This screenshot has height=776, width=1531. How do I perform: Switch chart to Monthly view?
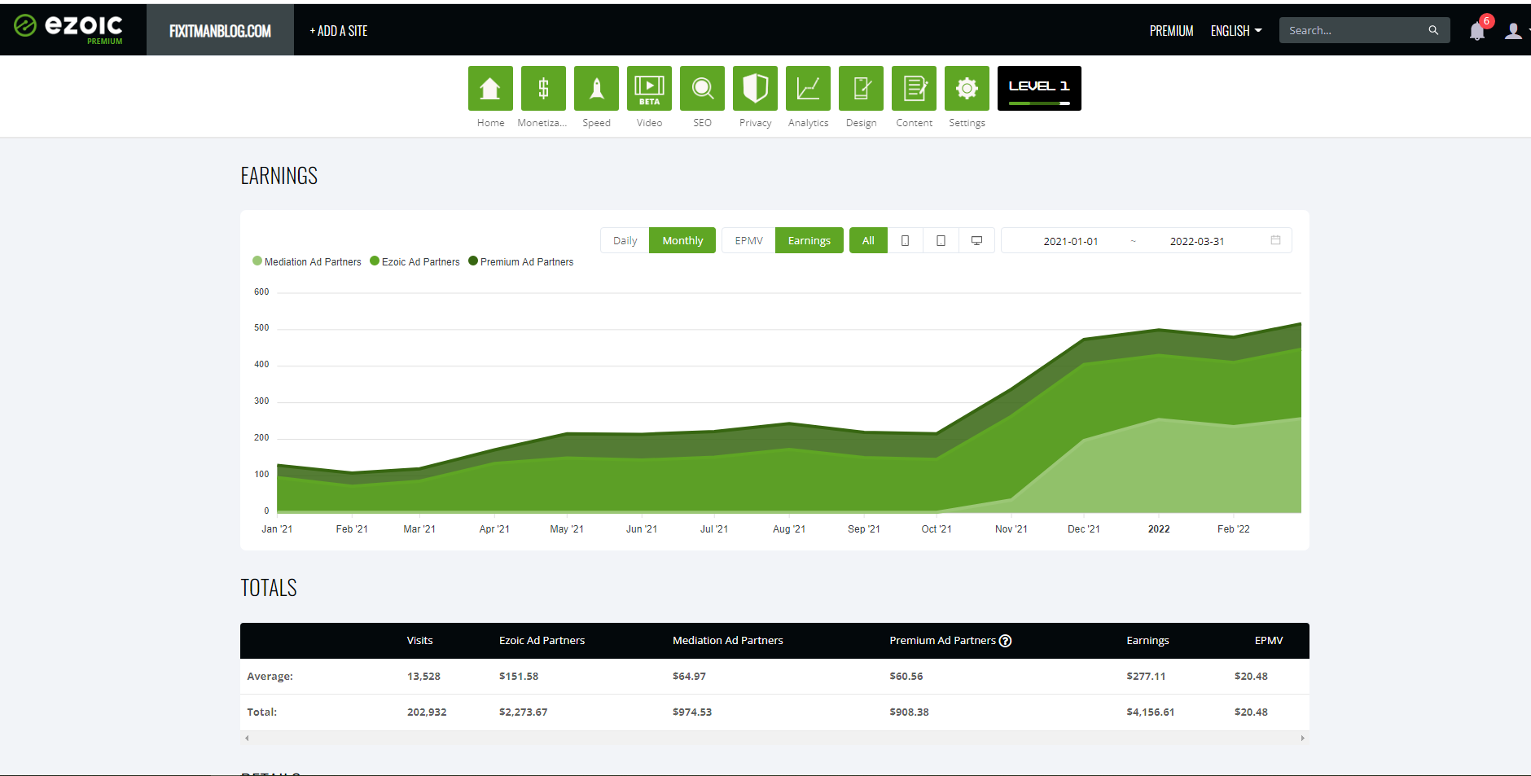pos(682,240)
